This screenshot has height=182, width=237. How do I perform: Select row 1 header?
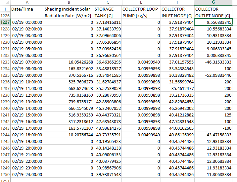(5, 9)
